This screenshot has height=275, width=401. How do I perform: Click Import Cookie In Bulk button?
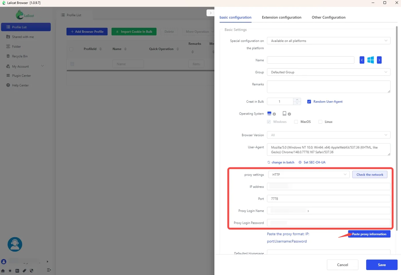134,32
